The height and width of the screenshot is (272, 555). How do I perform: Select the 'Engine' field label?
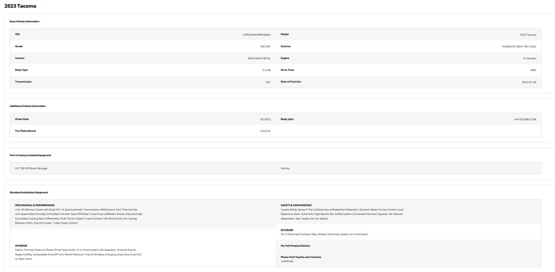285,58
